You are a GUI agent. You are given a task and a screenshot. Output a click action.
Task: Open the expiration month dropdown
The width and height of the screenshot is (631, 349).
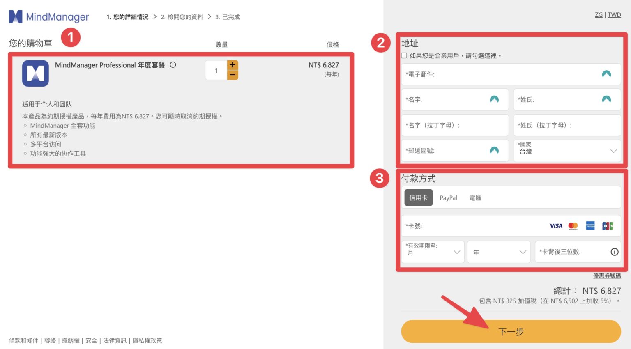[x=432, y=252]
